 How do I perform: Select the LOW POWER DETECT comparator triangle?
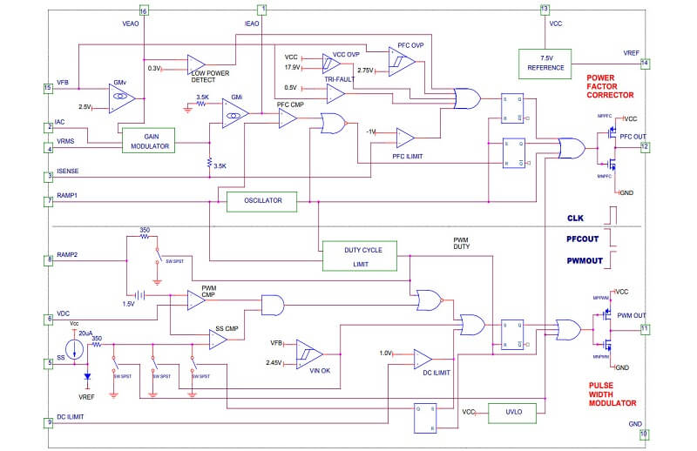196,64
